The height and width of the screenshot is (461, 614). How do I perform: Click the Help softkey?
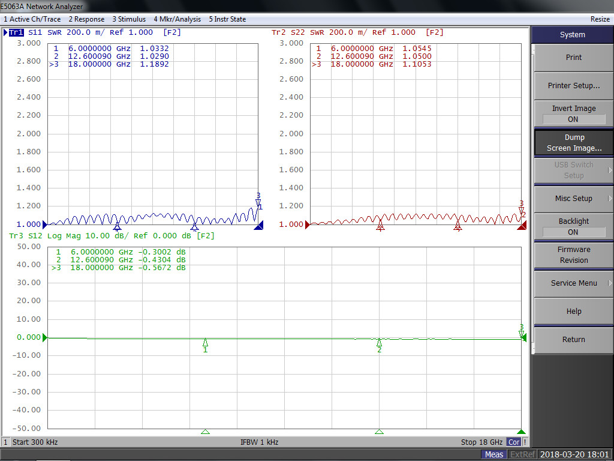(x=574, y=312)
